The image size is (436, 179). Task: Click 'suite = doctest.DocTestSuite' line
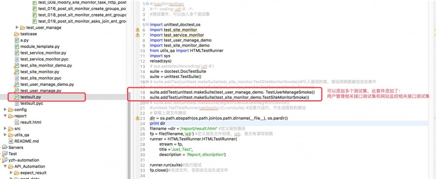(x=178, y=71)
